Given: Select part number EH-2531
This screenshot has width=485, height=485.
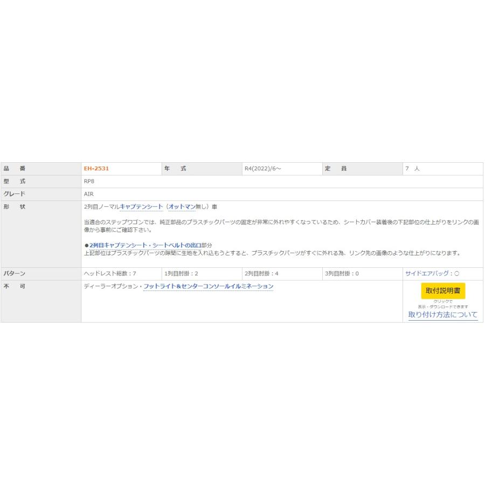Looking at the screenshot, I should pos(96,169).
